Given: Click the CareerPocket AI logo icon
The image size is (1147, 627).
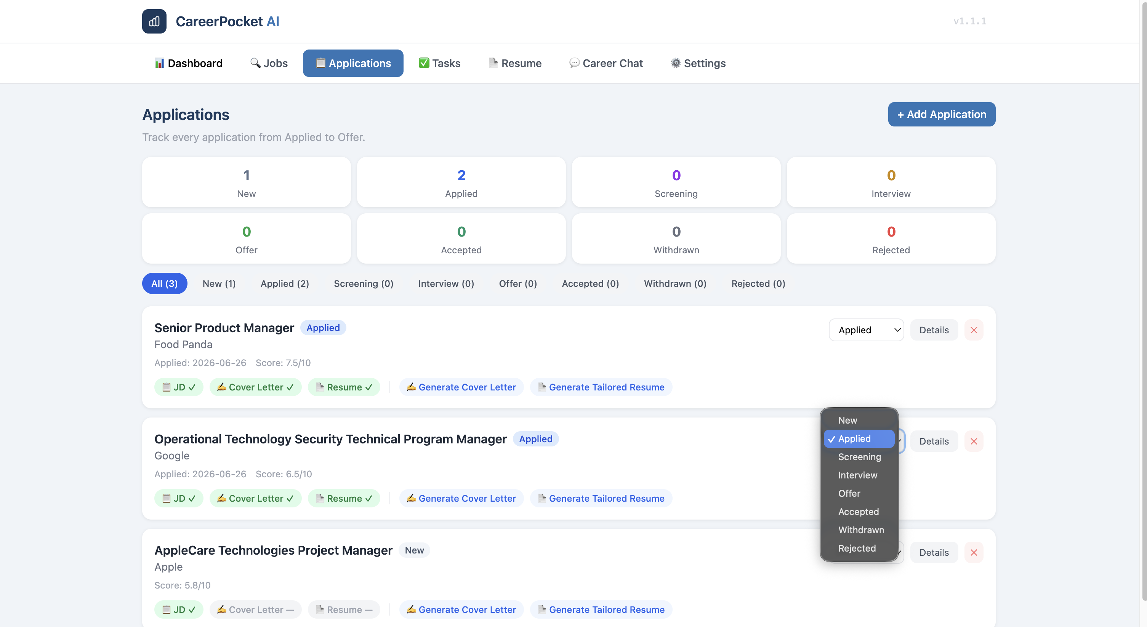Looking at the screenshot, I should tap(154, 21).
